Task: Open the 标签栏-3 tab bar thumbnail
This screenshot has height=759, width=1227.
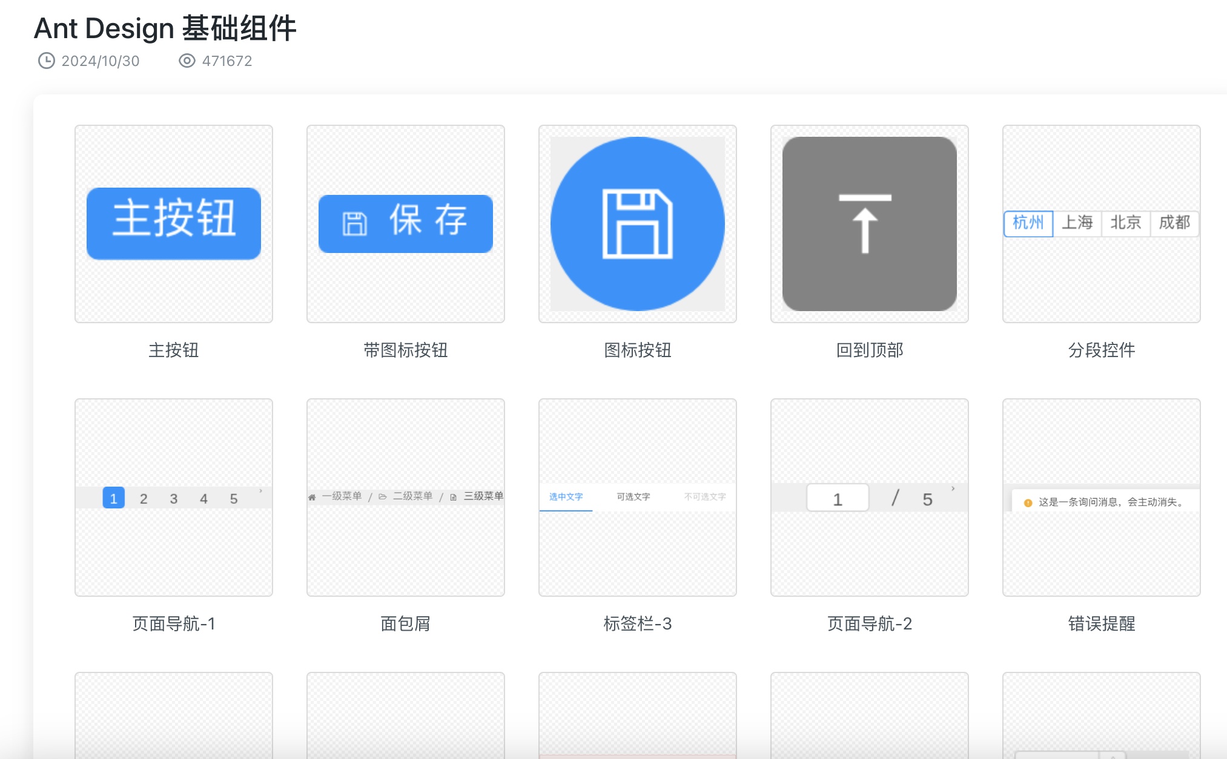Action: 638,498
